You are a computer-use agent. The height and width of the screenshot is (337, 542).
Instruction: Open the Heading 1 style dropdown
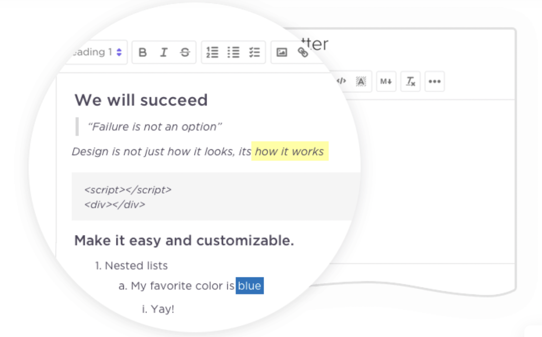pos(98,52)
